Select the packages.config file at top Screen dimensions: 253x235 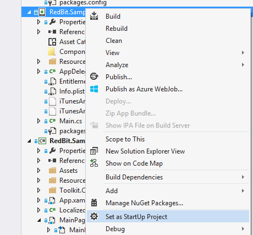[83, 3]
